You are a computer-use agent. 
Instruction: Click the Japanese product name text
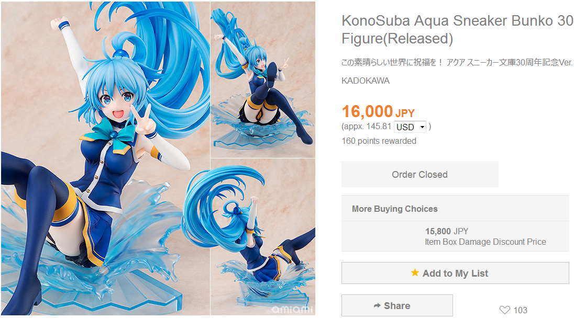457,63
